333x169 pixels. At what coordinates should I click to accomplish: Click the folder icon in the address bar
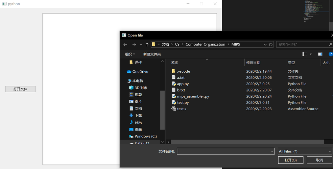[153, 44]
